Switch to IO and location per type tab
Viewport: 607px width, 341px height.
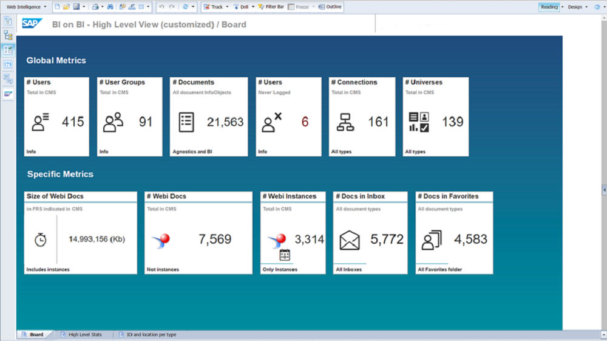coord(148,334)
